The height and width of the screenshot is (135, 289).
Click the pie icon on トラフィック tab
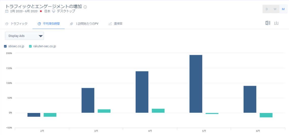point(7,24)
